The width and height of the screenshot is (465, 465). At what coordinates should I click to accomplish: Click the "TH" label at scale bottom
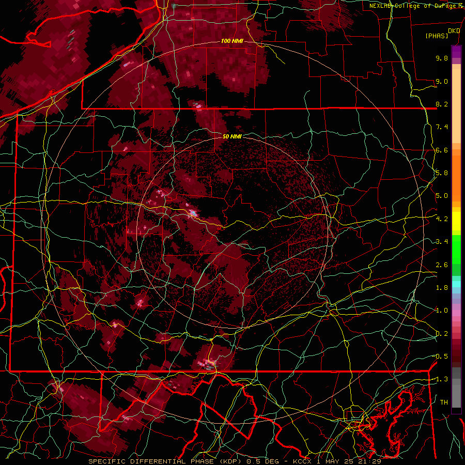444,402
